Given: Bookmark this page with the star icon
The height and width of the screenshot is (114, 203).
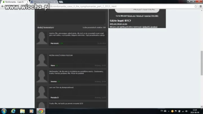Looking at the screenshot, I should click(196, 6).
